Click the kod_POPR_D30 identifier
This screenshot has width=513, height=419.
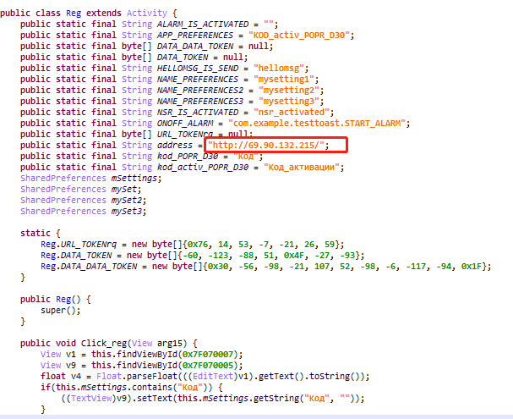[188, 157]
